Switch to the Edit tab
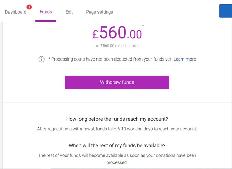Viewport: 232px width, 169px height. (69, 12)
